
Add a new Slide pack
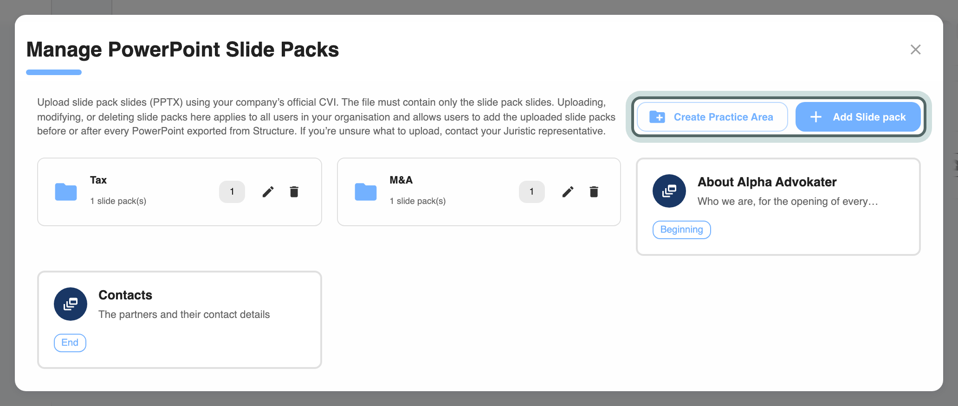(x=858, y=117)
